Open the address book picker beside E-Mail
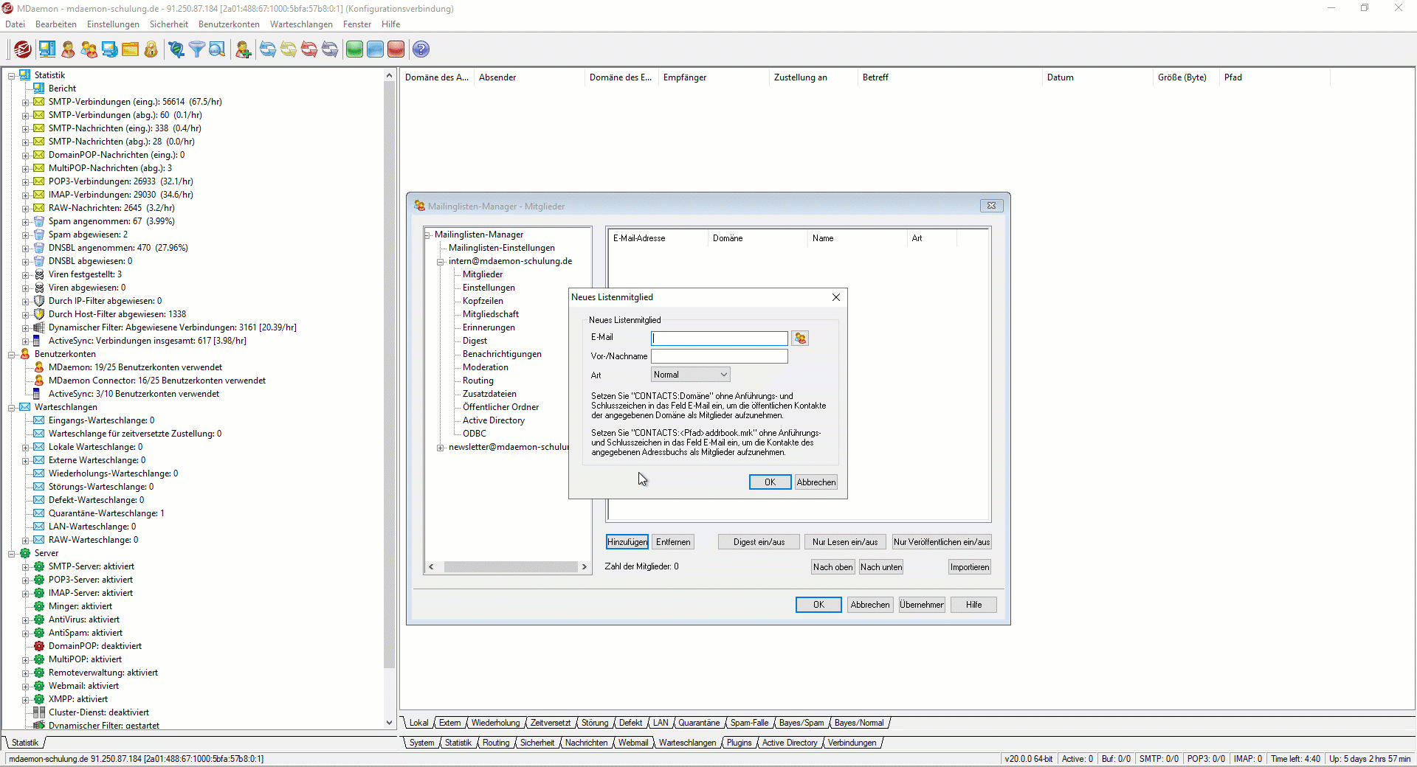 (800, 338)
